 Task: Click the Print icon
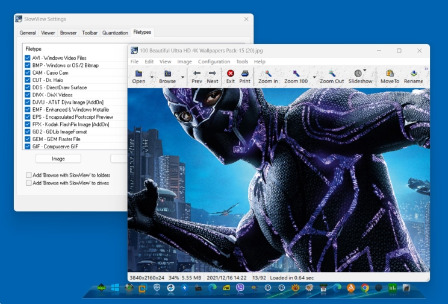245,74
